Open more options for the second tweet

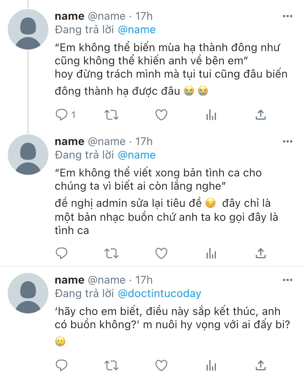287,141
